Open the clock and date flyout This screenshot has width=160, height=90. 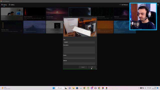(154, 88)
